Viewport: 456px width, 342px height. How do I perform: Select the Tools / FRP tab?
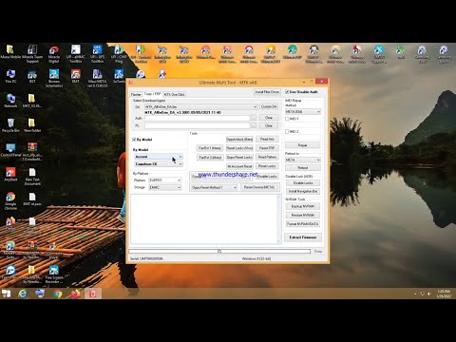152,94
